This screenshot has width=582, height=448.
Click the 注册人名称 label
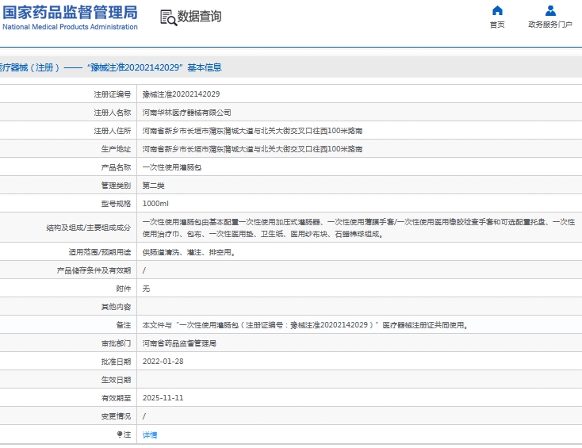113,113
